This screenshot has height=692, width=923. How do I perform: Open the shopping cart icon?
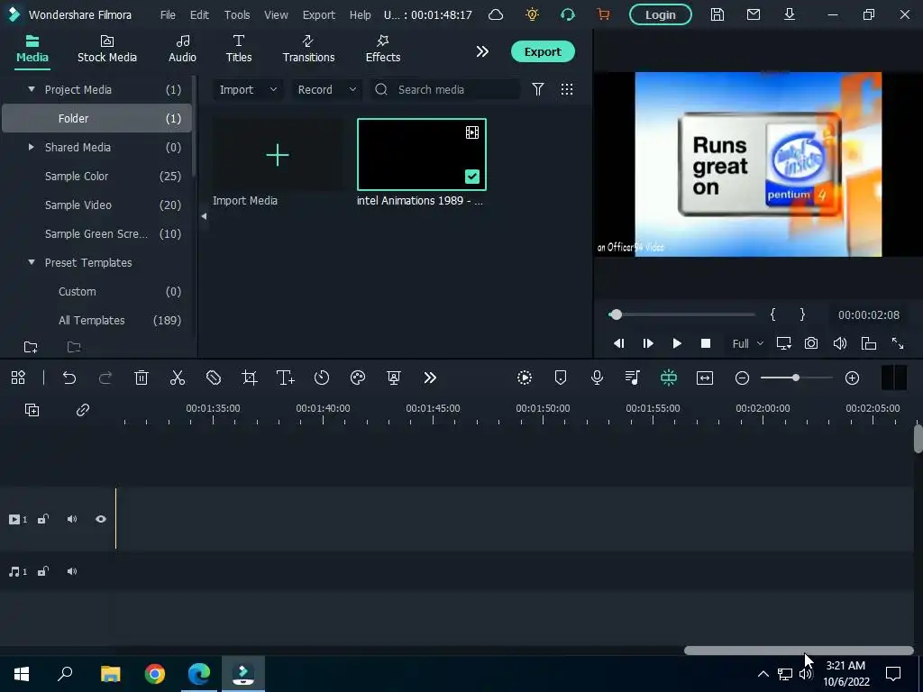pyautogui.click(x=603, y=14)
